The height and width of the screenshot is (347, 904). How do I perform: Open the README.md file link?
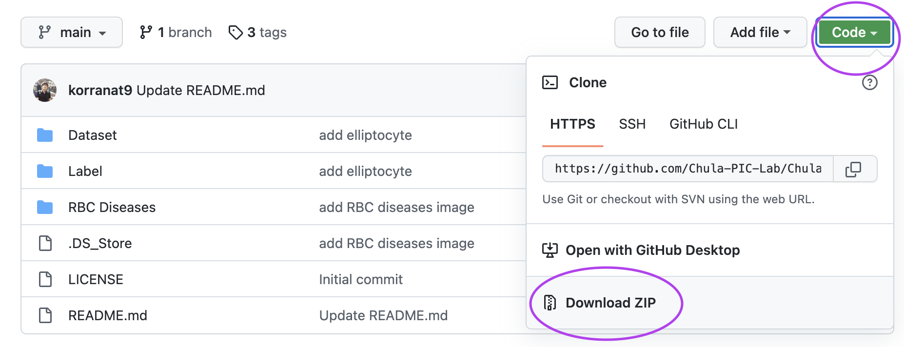(108, 315)
